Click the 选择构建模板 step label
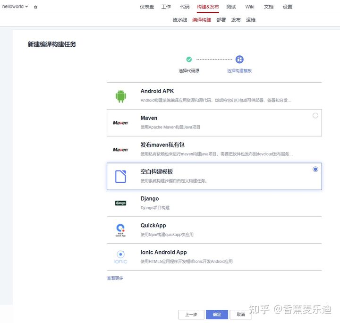 239,71
